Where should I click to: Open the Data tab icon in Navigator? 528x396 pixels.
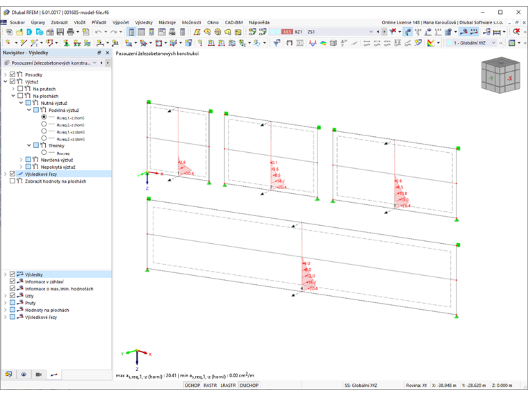(8, 374)
